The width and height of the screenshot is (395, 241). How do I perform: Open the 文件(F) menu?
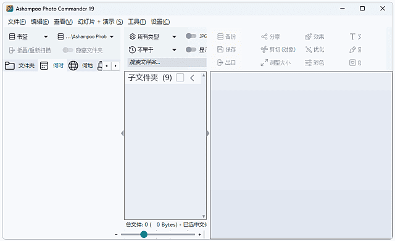click(17, 22)
